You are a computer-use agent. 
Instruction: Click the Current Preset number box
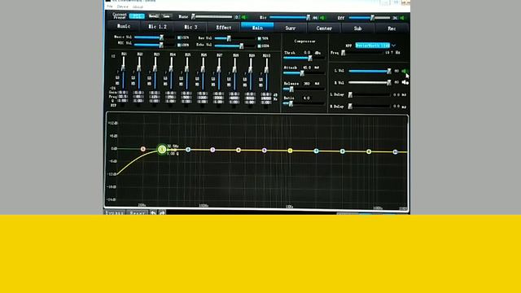pyautogui.click(x=137, y=16)
